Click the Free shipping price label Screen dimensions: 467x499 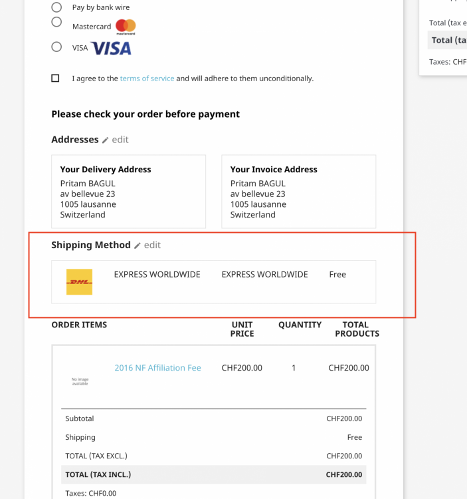(337, 274)
